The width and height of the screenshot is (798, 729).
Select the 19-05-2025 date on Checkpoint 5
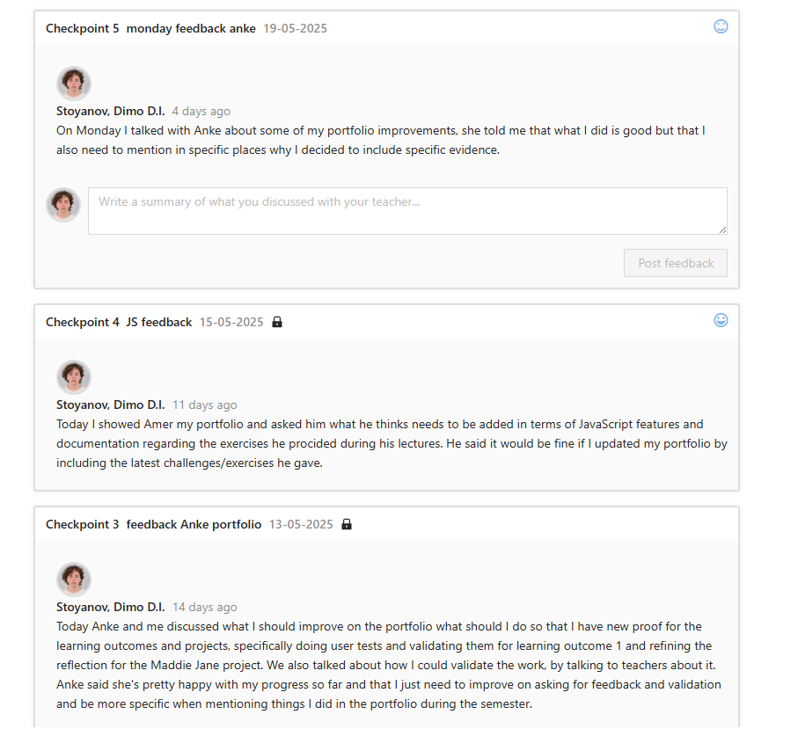pos(295,28)
